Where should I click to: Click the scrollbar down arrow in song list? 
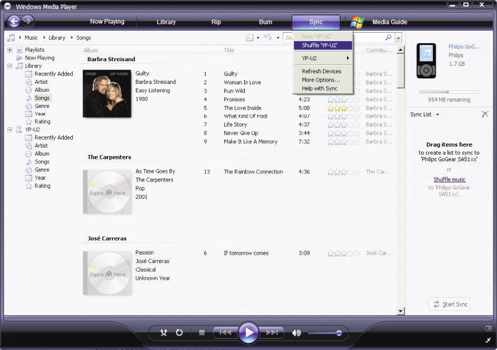pyautogui.click(x=400, y=311)
